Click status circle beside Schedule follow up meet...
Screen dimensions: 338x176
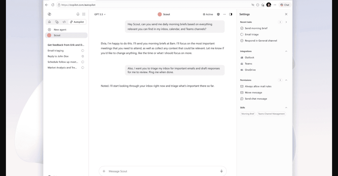point(83,62)
